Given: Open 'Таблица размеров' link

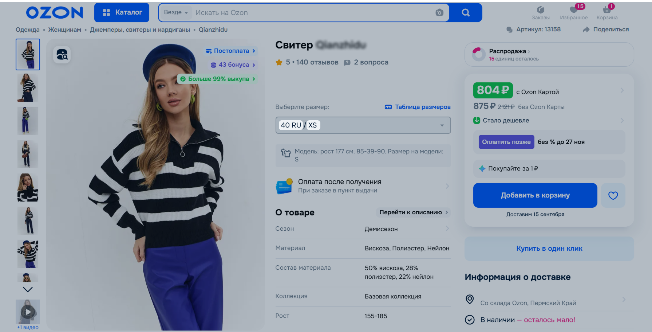Looking at the screenshot, I should tap(418, 107).
